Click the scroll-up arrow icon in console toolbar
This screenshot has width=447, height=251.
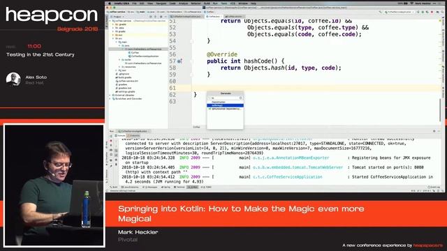tap(116, 141)
